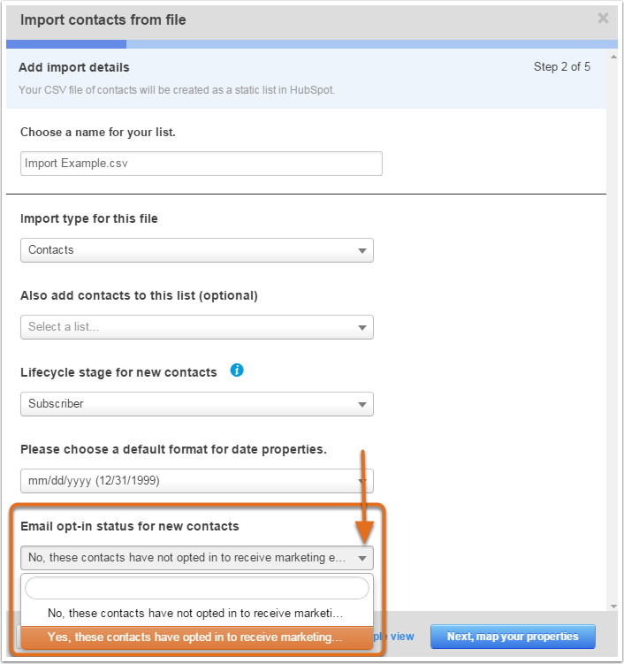Image resolution: width=624 pixels, height=664 pixels.
Task: Click the scrollbar down arrow
Action: tap(613, 607)
